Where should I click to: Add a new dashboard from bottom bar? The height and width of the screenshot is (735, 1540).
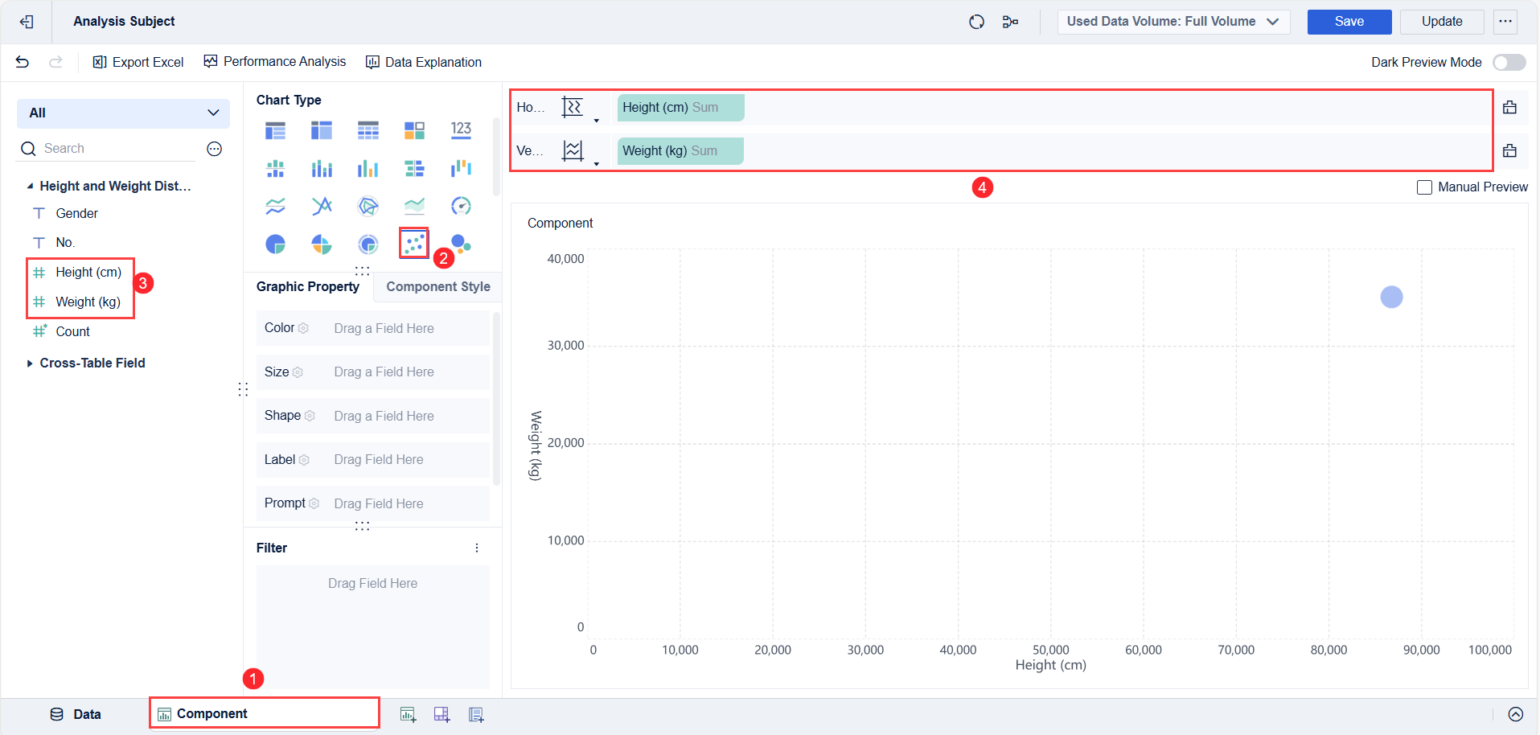click(x=441, y=714)
